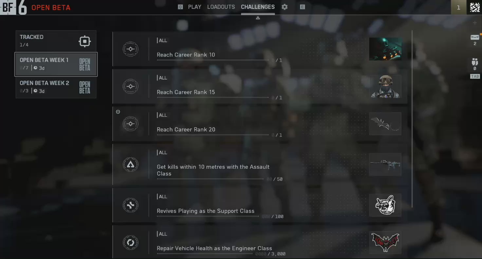Open the settings gear in top navigation
This screenshot has height=259, width=482.
pyautogui.click(x=285, y=7)
